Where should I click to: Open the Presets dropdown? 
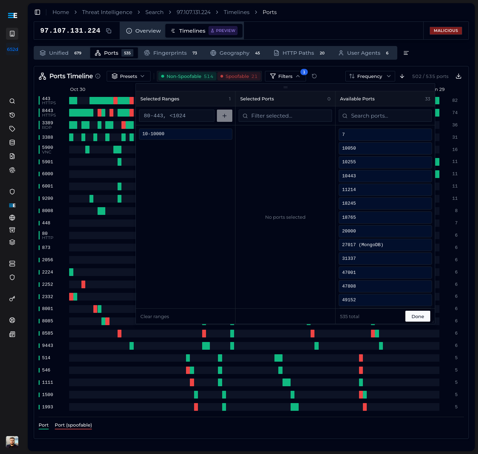[x=128, y=76]
